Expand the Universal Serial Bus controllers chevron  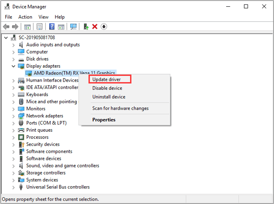(x=13, y=187)
